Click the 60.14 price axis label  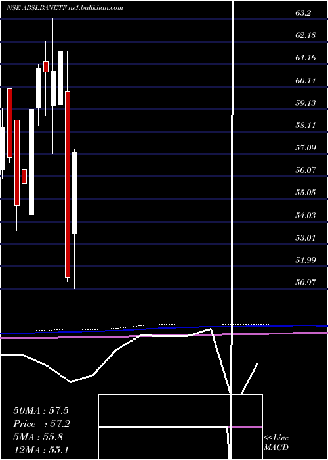pos(306,80)
